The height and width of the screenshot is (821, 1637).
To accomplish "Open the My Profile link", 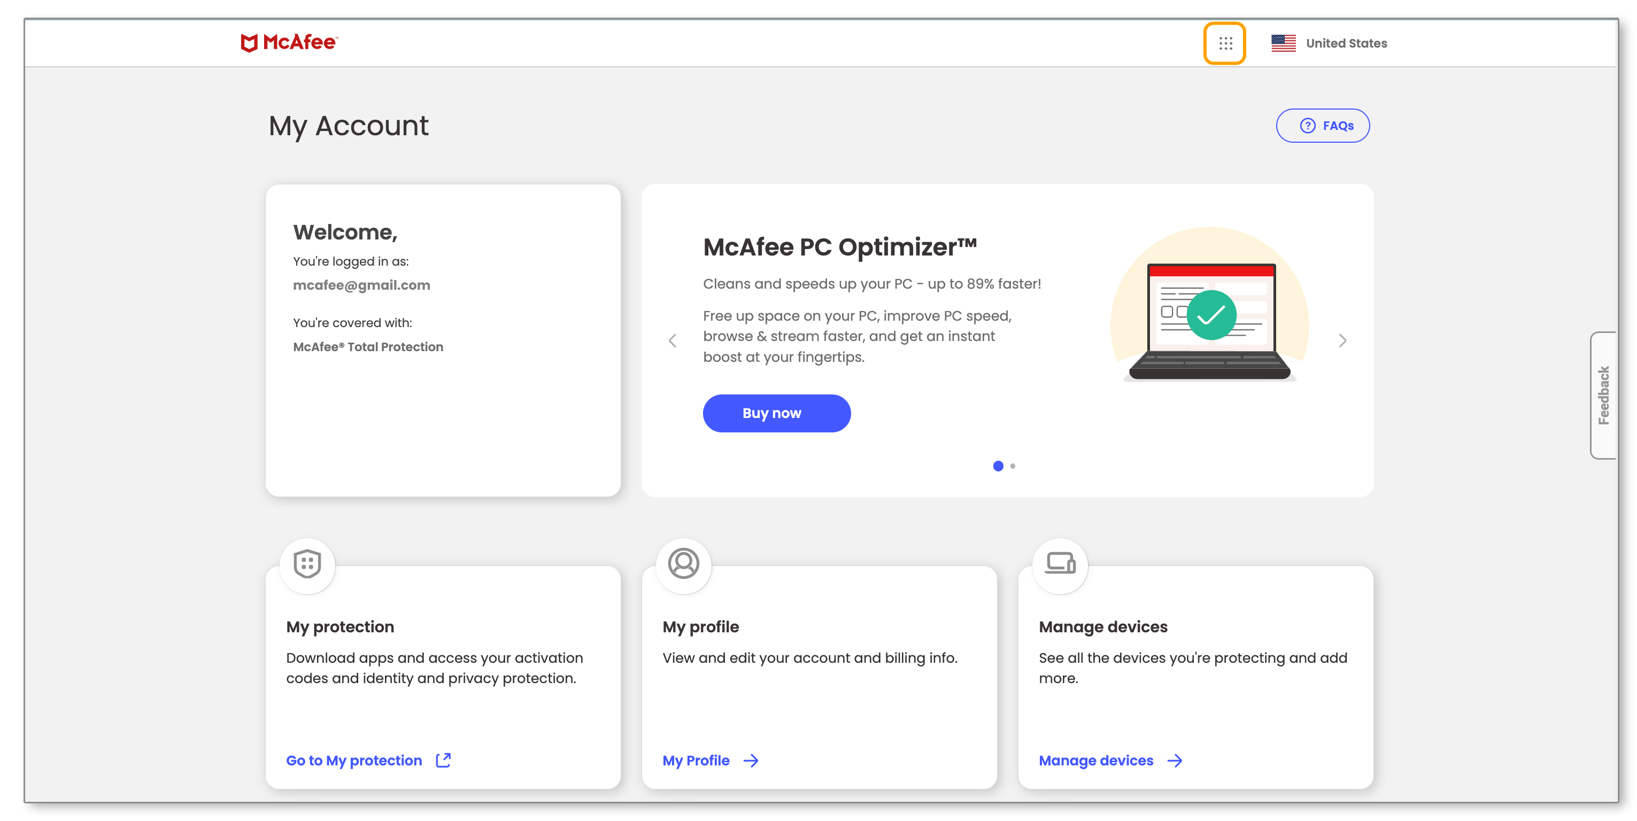I will [x=696, y=760].
